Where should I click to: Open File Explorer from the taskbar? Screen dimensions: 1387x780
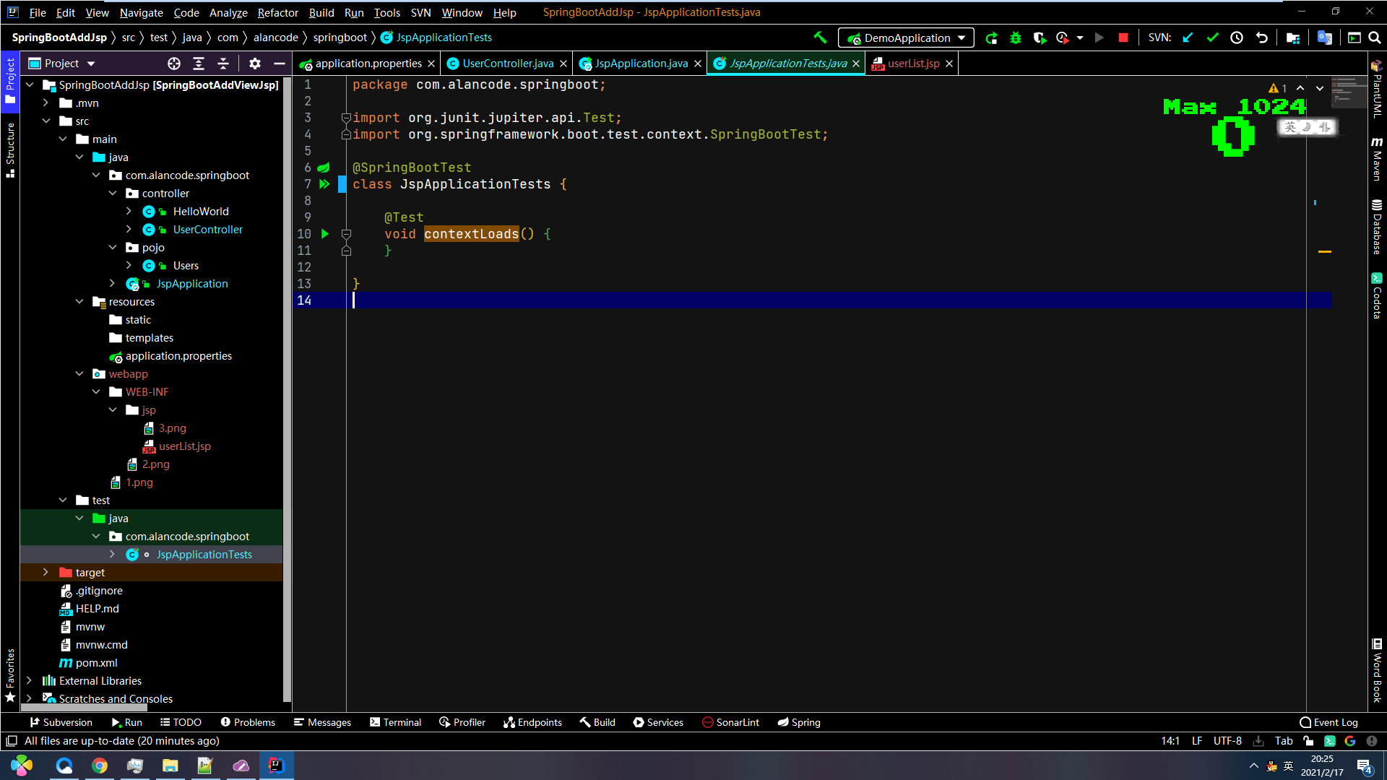[170, 765]
